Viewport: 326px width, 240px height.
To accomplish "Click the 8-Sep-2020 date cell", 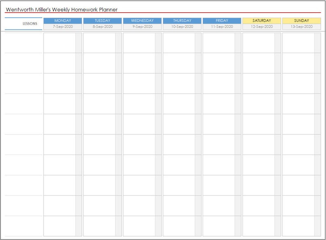I will tap(103, 27).
